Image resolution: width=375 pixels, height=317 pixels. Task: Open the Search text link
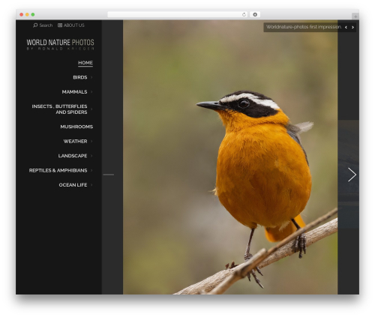(x=46, y=25)
